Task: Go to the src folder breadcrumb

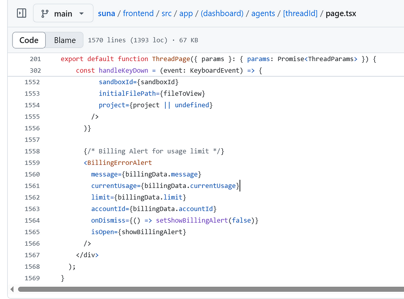Action: click(166, 13)
